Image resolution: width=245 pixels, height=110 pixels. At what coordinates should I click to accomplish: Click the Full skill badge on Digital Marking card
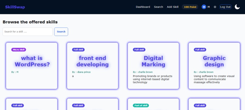[139, 50]
